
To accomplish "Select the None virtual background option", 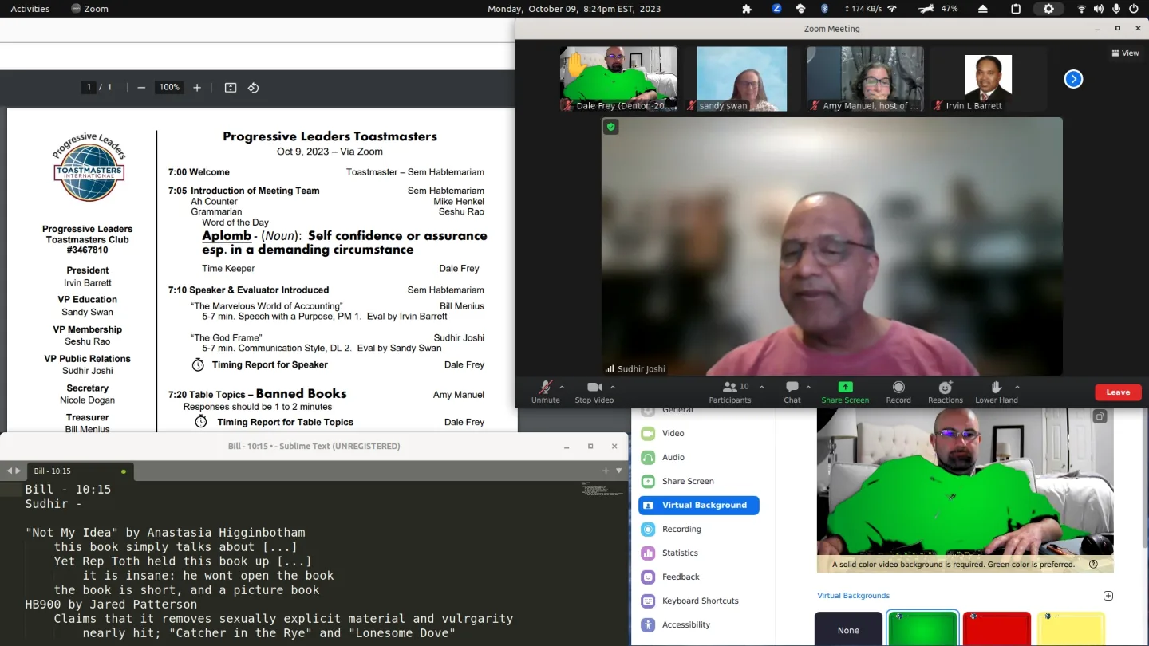I will (848, 629).
